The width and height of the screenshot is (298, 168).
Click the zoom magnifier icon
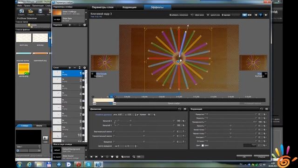134,157
